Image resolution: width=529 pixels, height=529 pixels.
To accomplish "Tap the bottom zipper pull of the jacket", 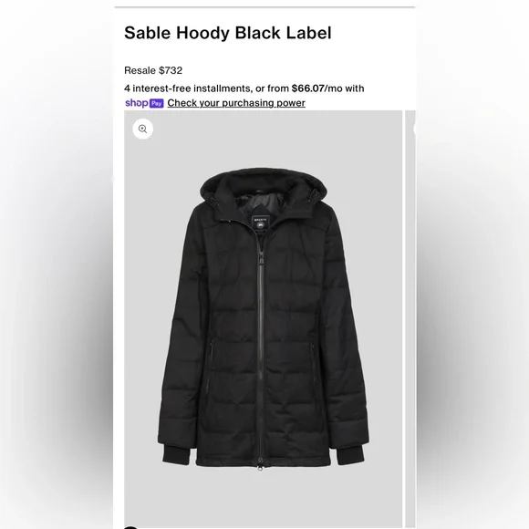I will click(x=260, y=466).
